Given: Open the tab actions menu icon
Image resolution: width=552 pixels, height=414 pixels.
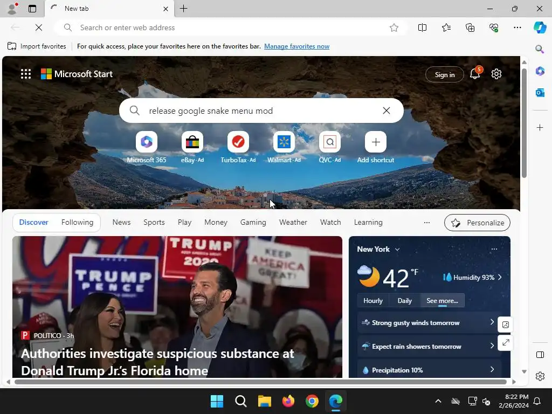Looking at the screenshot, I should pyautogui.click(x=32, y=9).
